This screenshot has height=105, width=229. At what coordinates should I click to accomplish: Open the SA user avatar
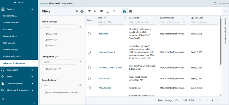point(3,99)
